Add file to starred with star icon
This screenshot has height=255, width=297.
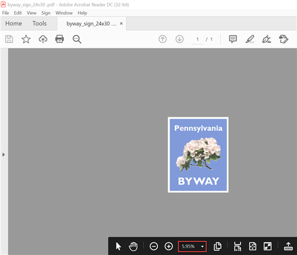click(x=26, y=39)
